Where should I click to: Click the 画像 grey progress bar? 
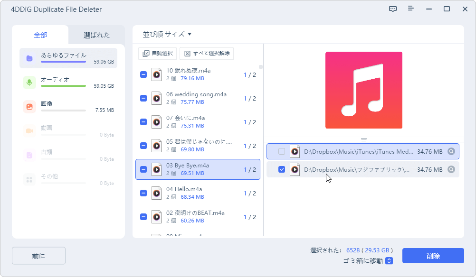[64, 111]
